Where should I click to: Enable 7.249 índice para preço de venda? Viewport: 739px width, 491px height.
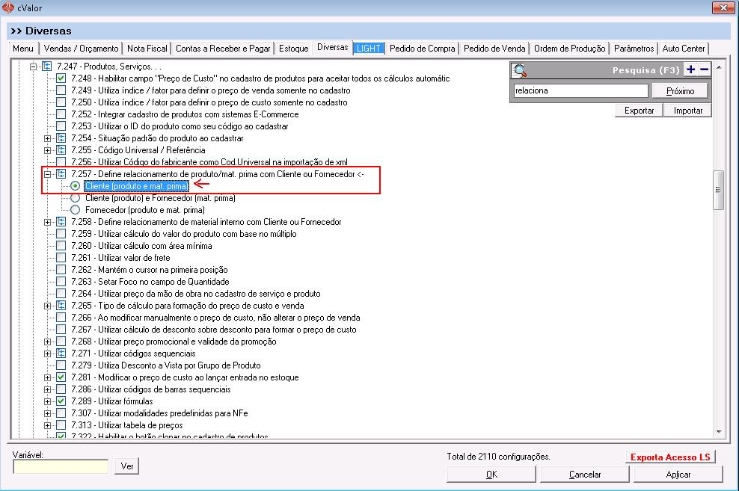click(61, 90)
